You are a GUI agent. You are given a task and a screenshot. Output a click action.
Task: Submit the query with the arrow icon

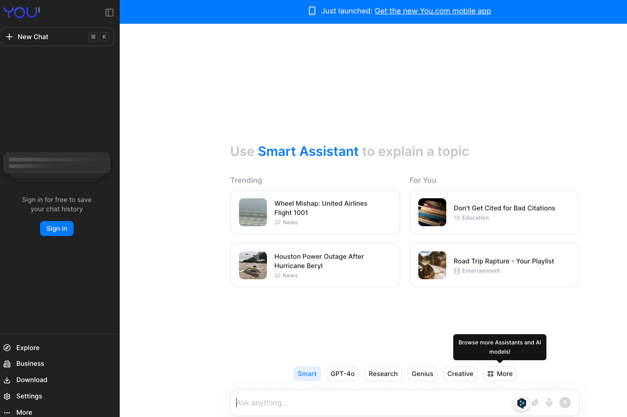(565, 403)
